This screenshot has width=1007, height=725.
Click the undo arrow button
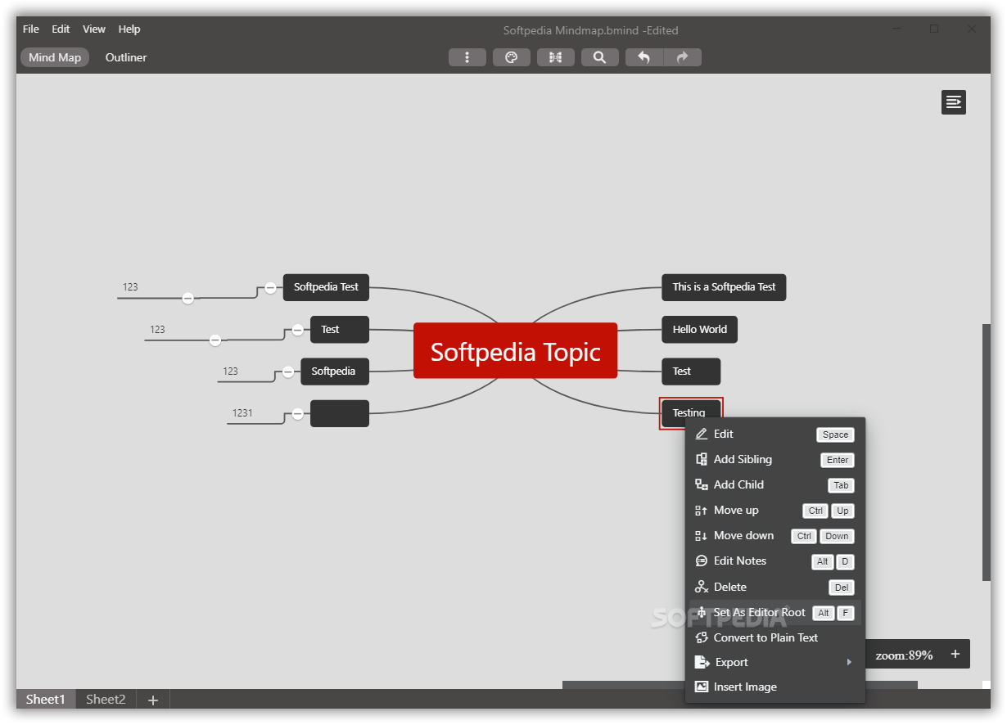pos(644,57)
